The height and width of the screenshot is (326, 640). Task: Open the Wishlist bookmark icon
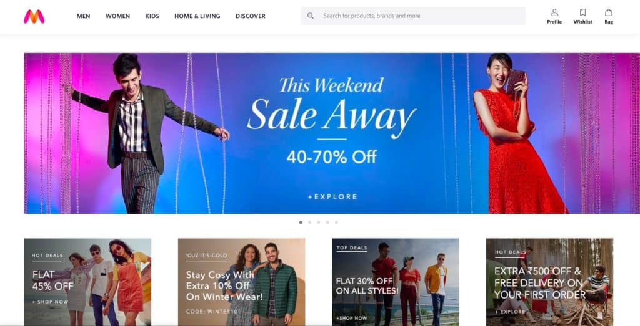(x=582, y=12)
